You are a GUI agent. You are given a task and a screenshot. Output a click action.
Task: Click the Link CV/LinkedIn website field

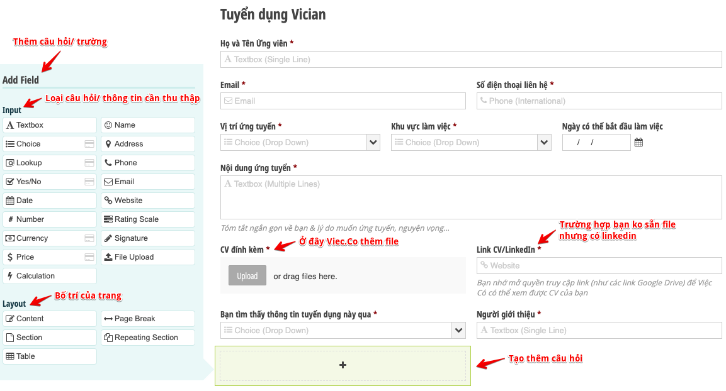click(x=599, y=266)
